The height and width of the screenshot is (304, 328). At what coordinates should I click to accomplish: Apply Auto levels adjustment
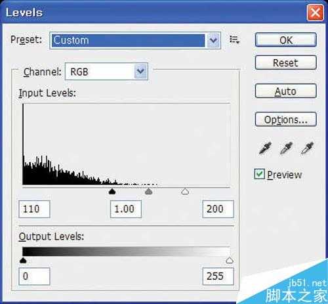click(286, 91)
